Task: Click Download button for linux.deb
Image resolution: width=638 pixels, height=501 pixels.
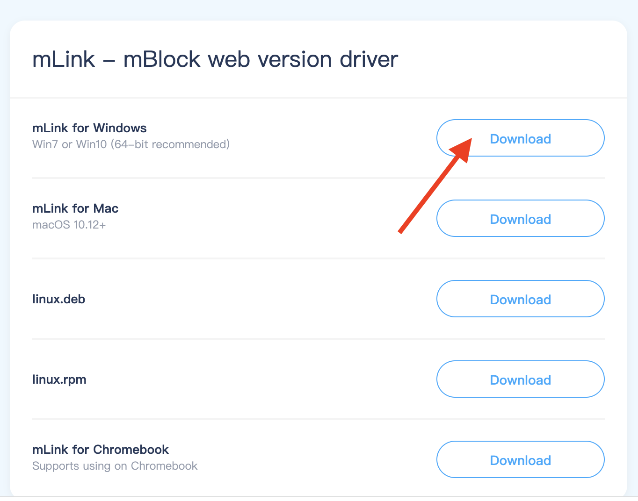Action: (x=520, y=299)
